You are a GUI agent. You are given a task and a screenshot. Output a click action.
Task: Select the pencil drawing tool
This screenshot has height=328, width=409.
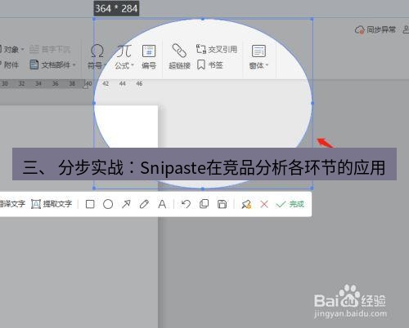pos(144,204)
